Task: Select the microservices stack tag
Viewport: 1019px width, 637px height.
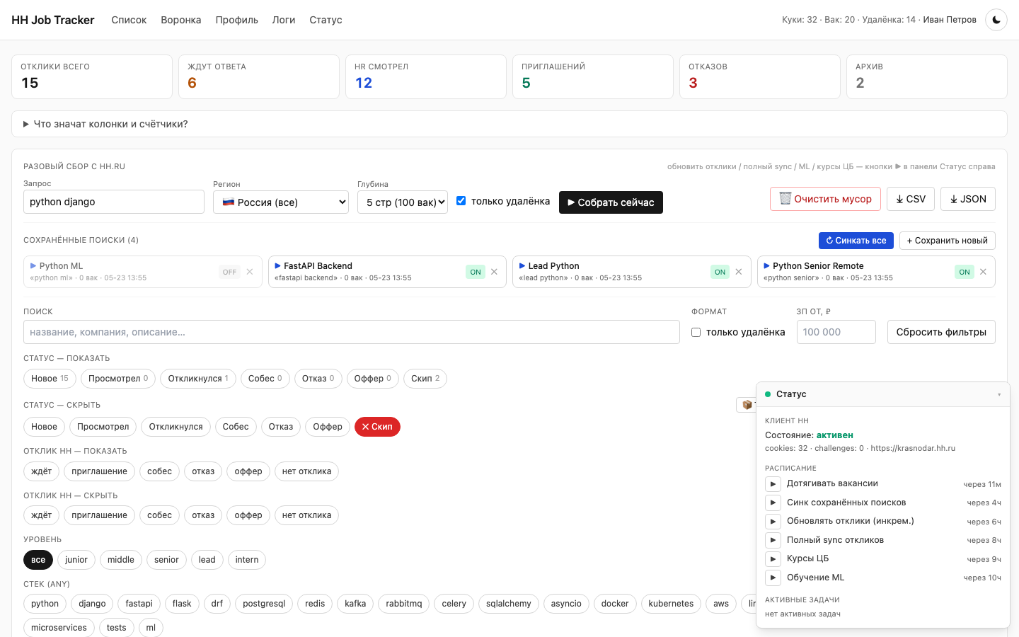Action: point(59,628)
